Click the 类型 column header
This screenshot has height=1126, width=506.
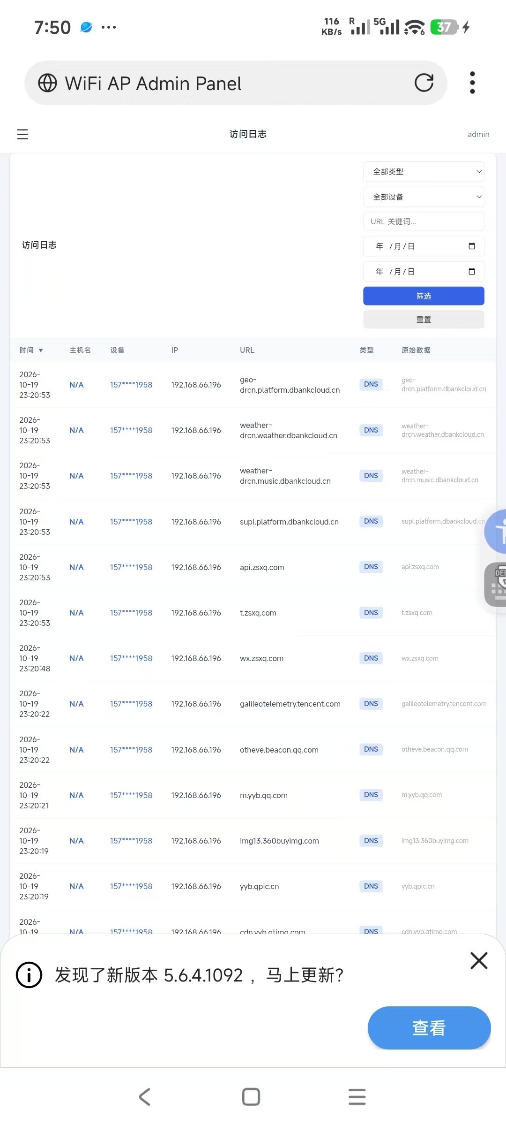366,350
